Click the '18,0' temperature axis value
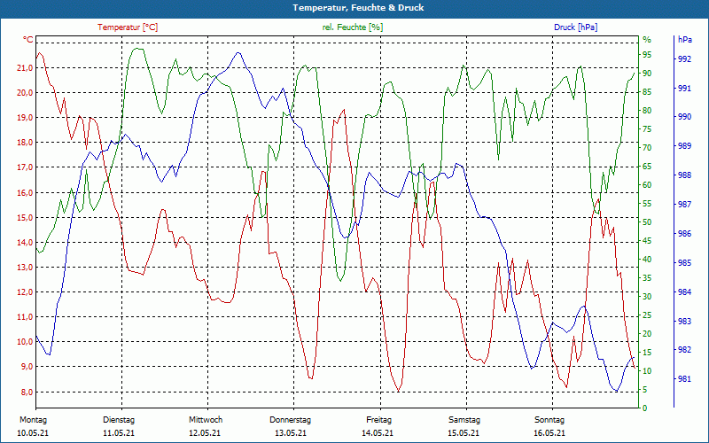Viewport: 709px width, 443px height. [x=25, y=143]
